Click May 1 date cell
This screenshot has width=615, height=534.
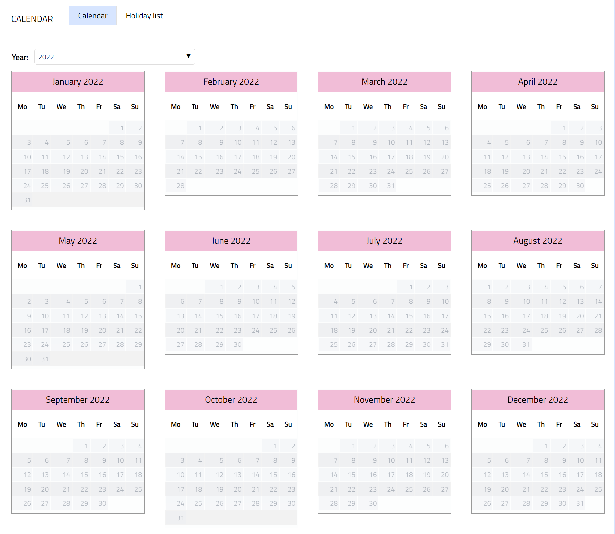(x=140, y=287)
